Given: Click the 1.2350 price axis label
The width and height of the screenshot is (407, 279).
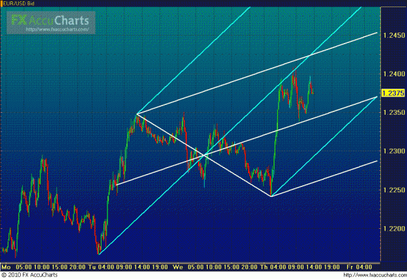Looking at the screenshot, I should pos(394,113).
